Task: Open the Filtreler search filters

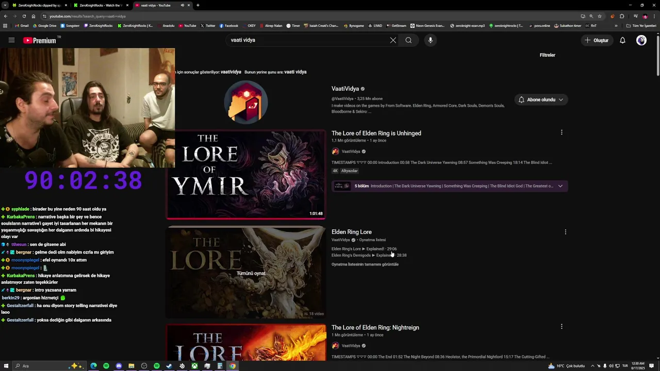Action: pyautogui.click(x=547, y=55)
